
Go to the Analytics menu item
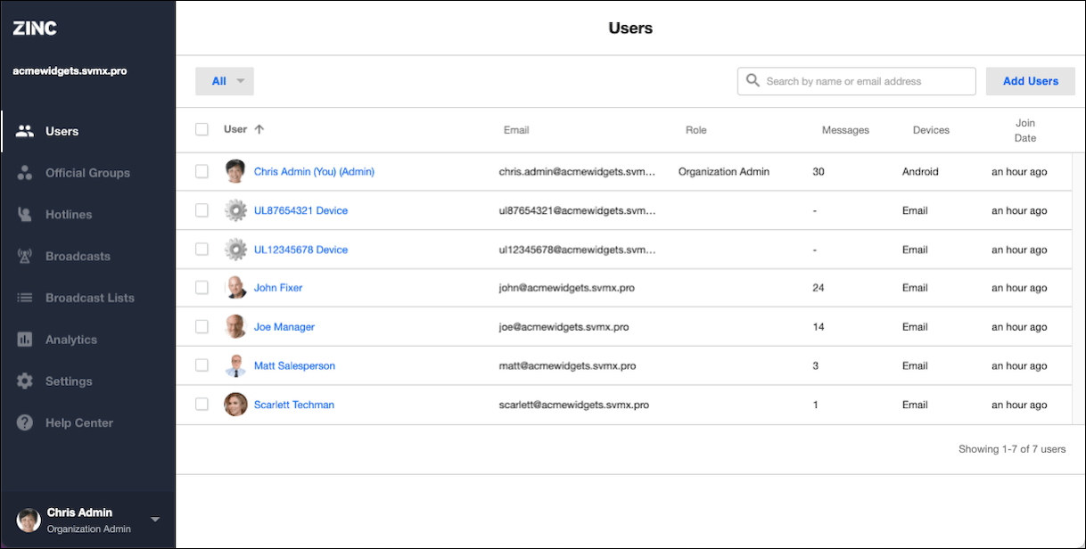71,340
